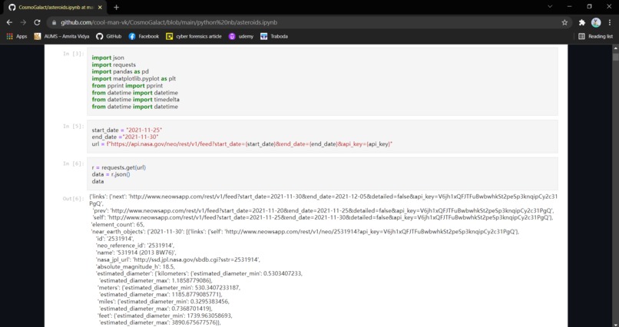Bookmark this page with the star icon
Screen dimensions: 619x327
(x=564, y=22)
